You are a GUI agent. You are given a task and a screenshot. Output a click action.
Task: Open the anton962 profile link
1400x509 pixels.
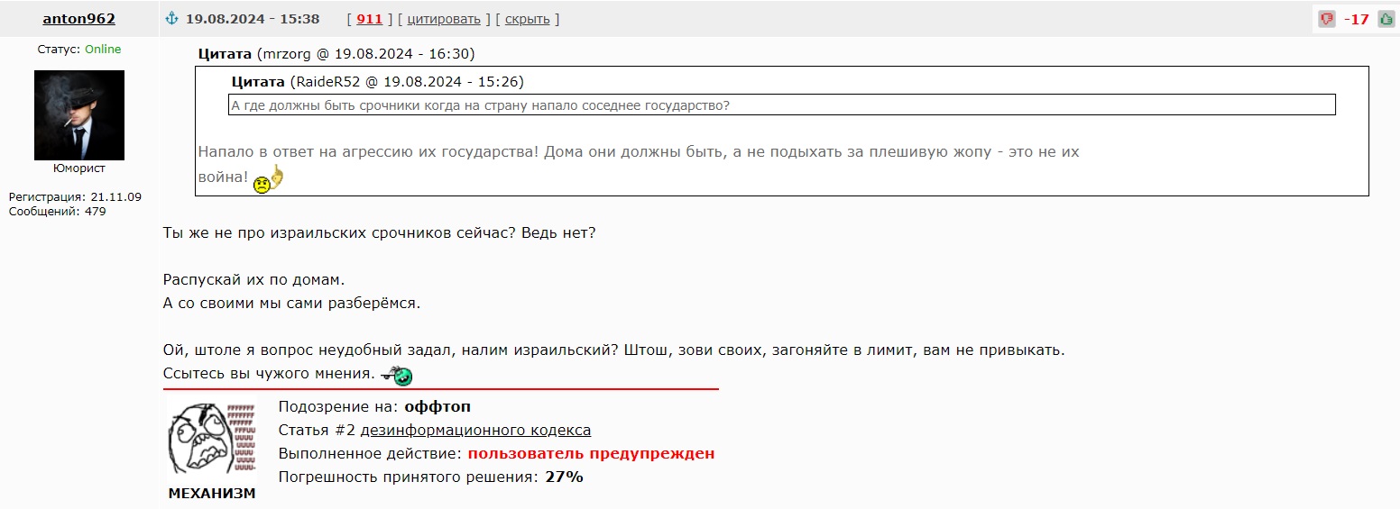[79, 19]
